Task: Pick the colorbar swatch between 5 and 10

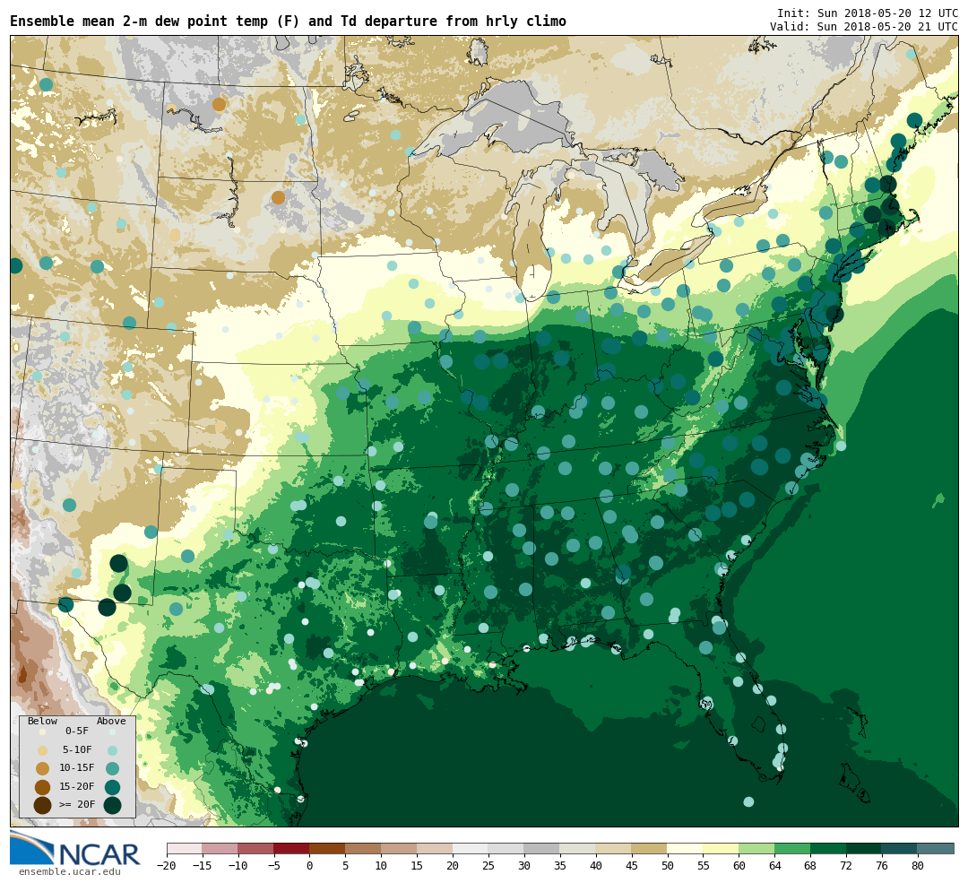Action: [364, 848]
